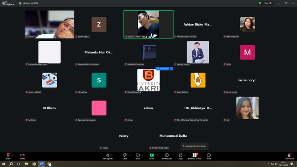Expand apps caret next to Apps
The image size is (297, 167).
pyautogui.click(x=185, y=155)
